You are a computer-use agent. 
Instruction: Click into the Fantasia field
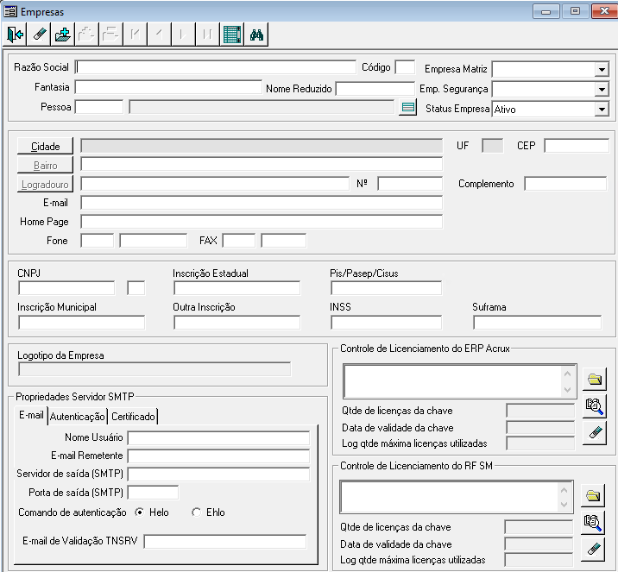coord(168,87)
